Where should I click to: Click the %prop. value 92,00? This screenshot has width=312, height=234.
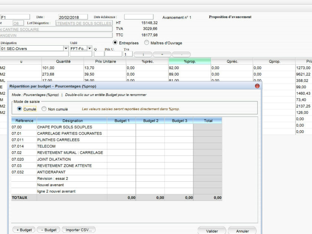[174, 68]
